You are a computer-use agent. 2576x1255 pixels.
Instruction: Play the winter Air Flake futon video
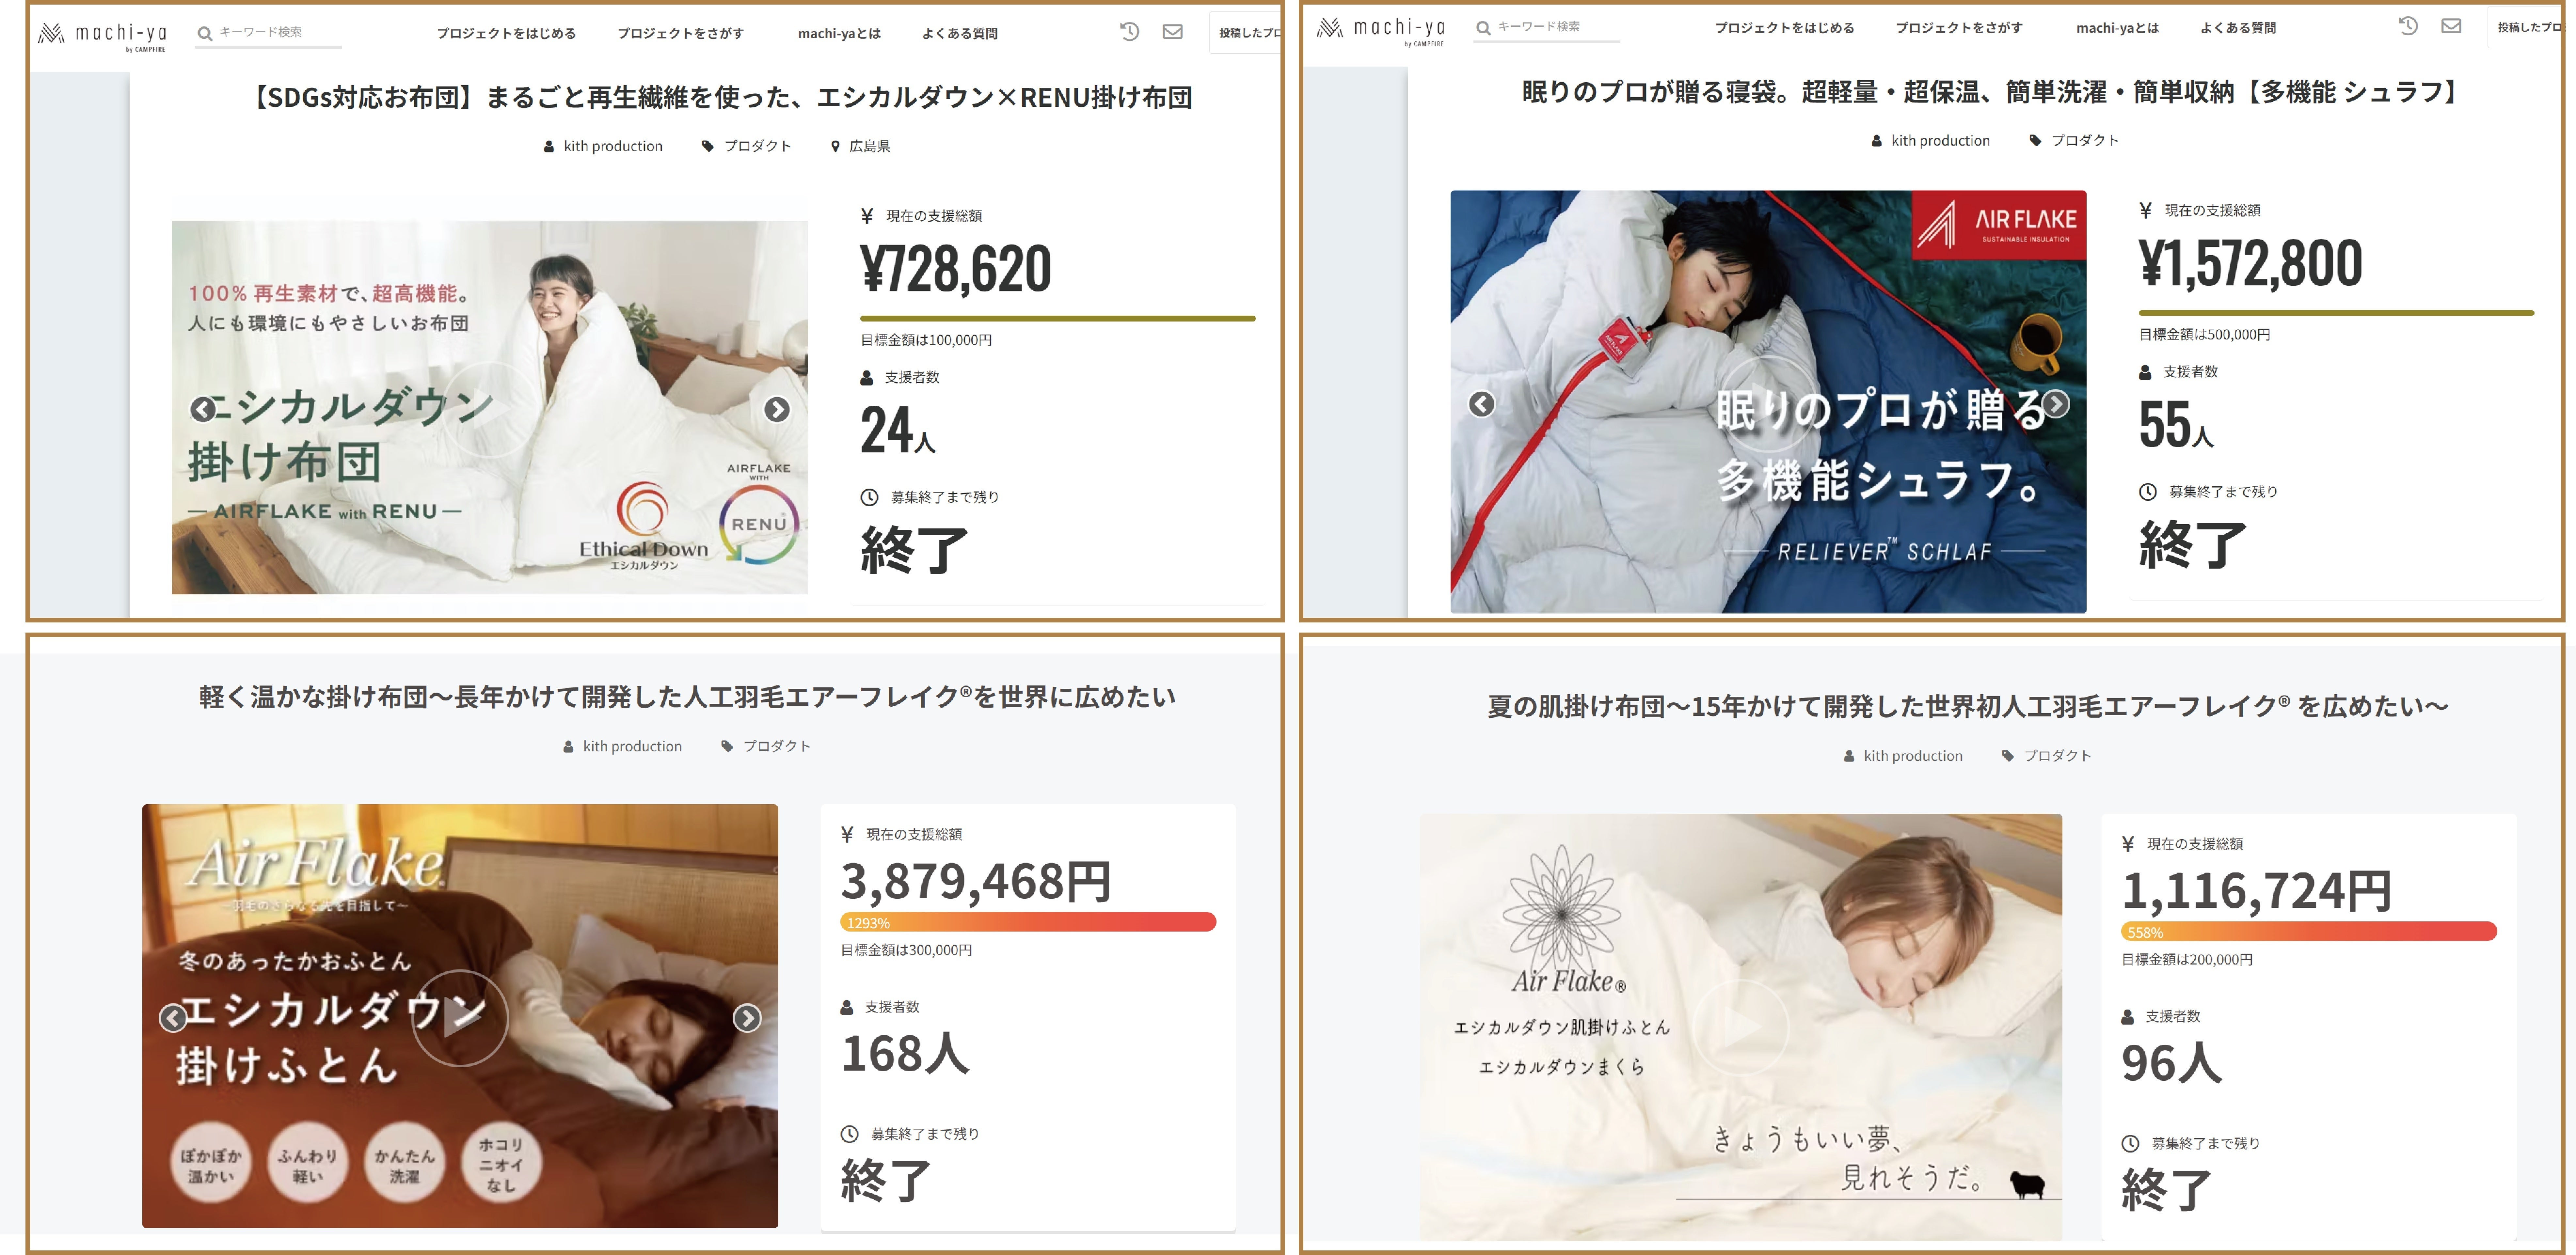click(460, 1018)
